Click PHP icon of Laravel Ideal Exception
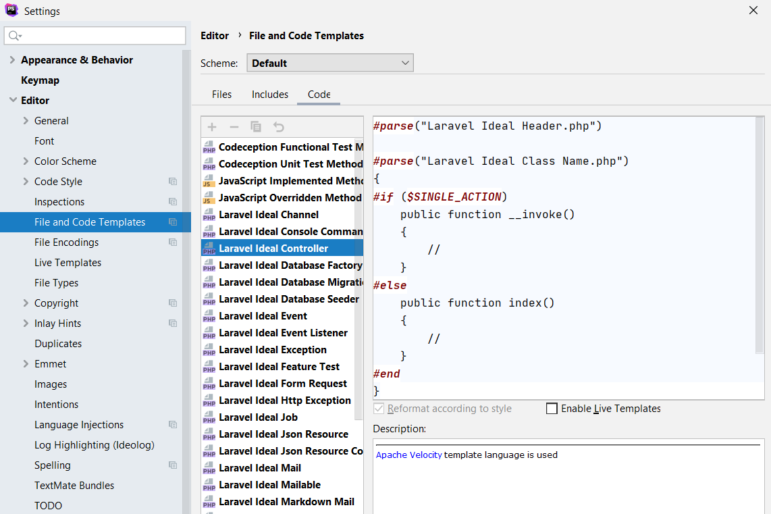The height and width of the screenshot is (514, 771). point(209,350)
